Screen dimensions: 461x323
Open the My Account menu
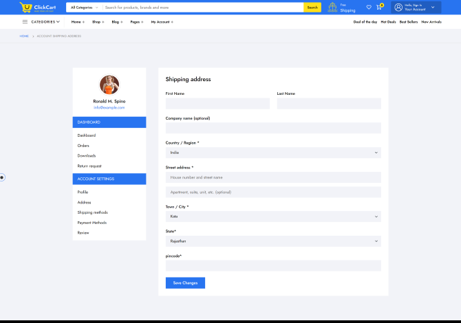coord(162,22)
